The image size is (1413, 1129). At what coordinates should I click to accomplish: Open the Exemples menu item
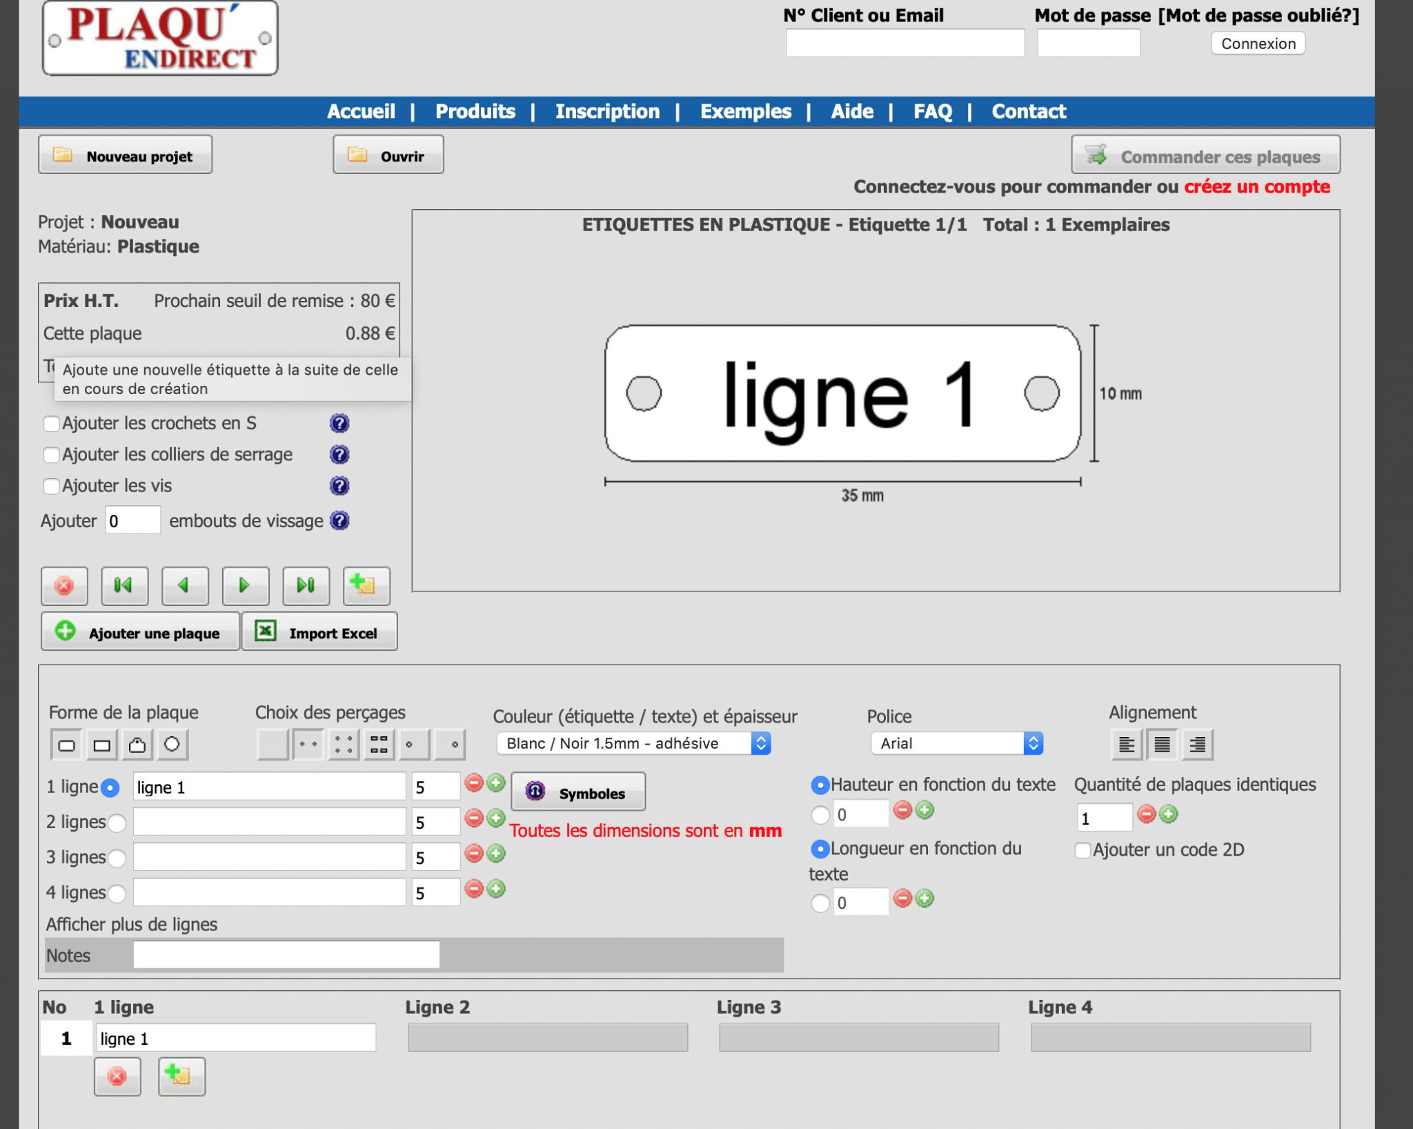tap(745, 111)
